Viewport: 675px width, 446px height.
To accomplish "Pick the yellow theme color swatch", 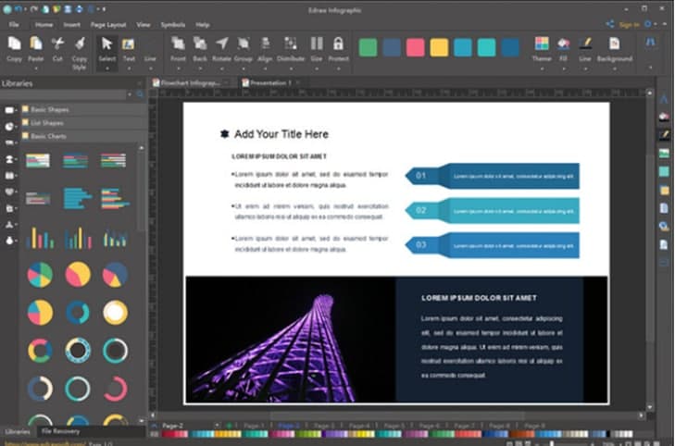I will click(439, 47).
